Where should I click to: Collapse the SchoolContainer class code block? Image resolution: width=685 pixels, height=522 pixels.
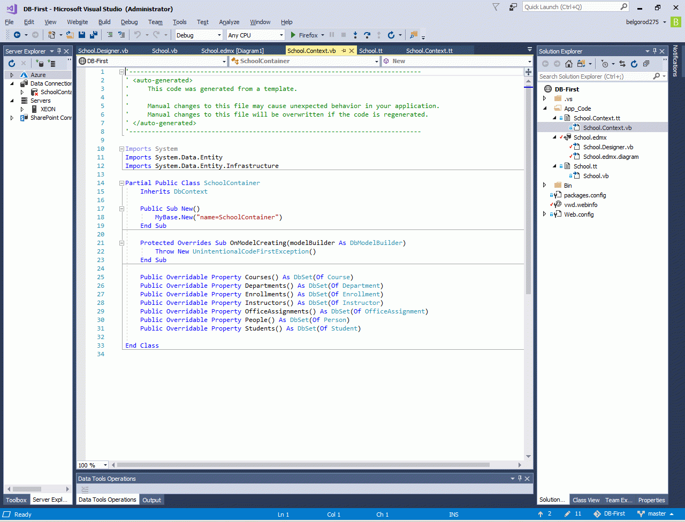click(x=121, y=183)
